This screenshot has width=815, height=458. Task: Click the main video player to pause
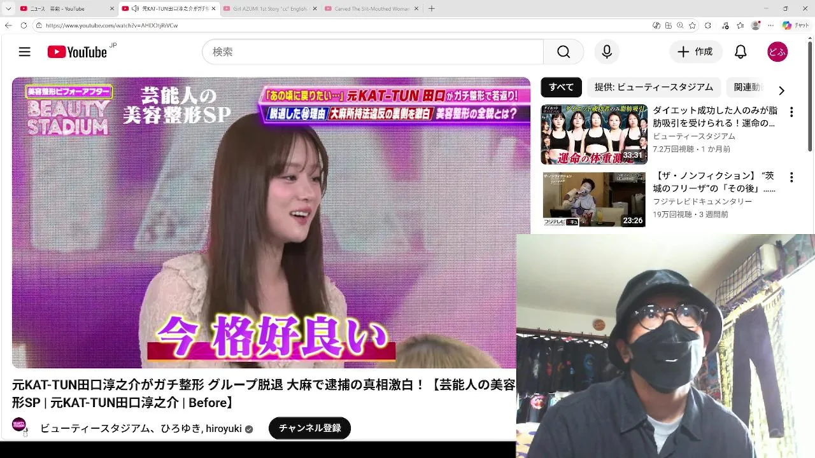tap(271, 223)
